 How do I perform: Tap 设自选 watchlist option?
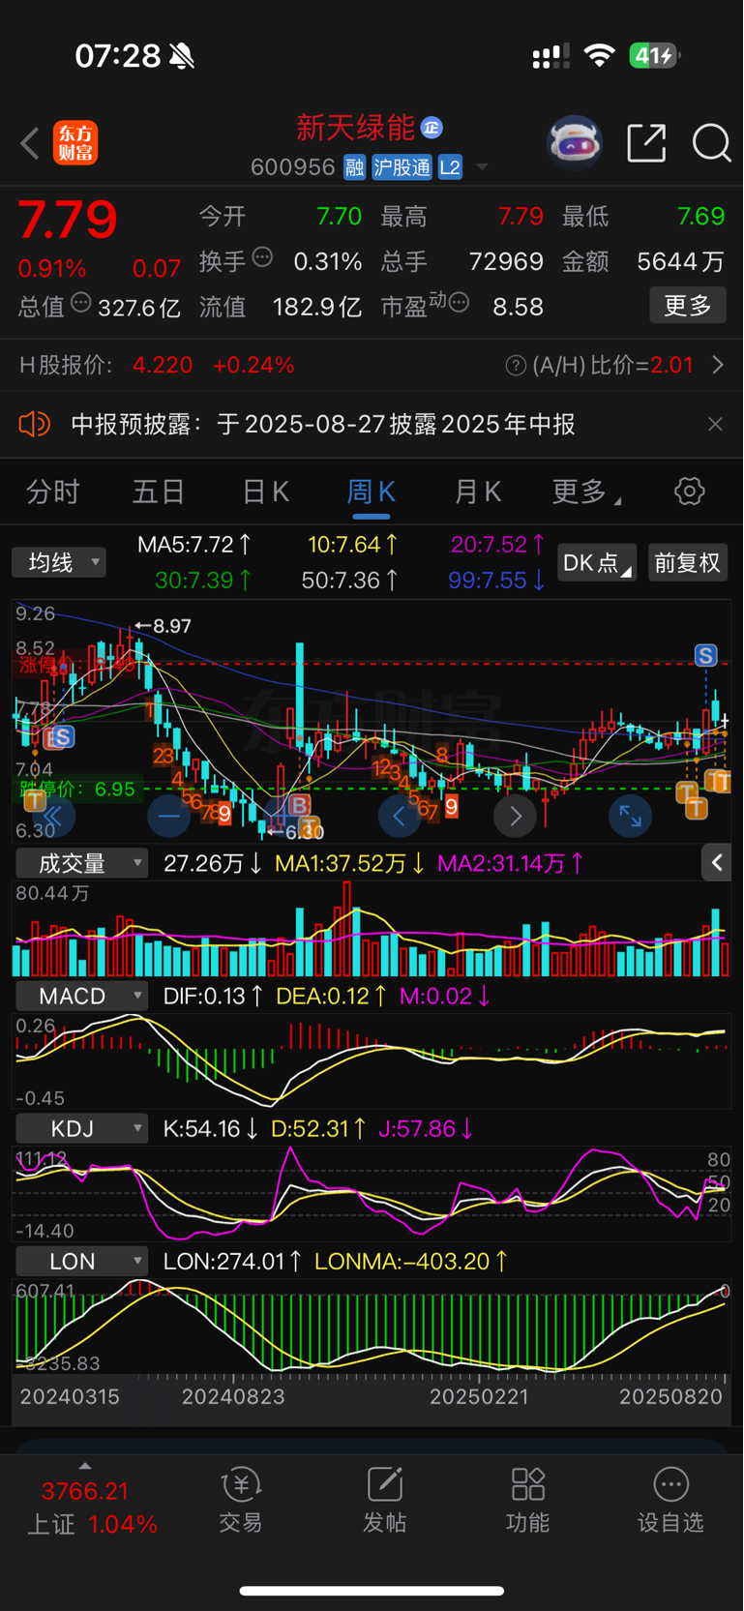tap(670, 1501)
